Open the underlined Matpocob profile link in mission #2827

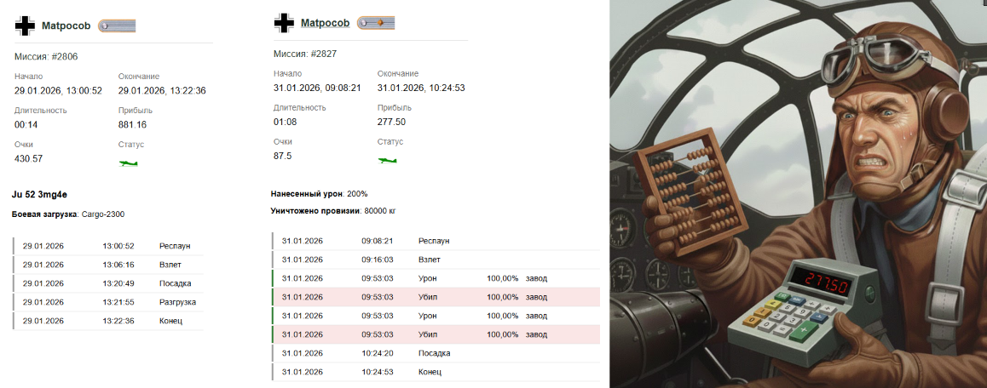(325, 22)
